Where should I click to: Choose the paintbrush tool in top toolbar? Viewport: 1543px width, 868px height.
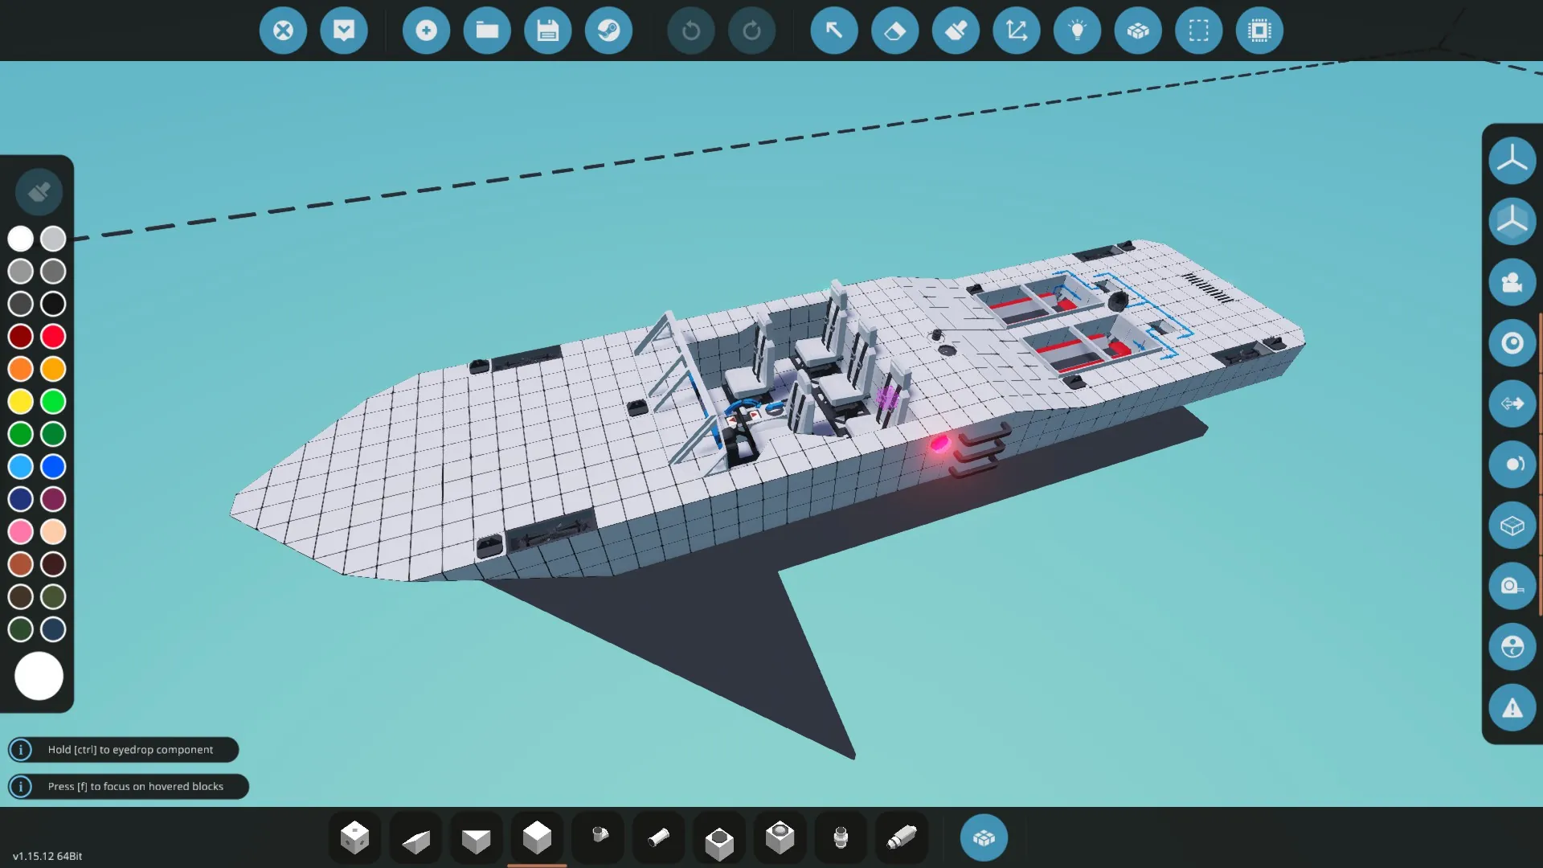pos(956,31)
